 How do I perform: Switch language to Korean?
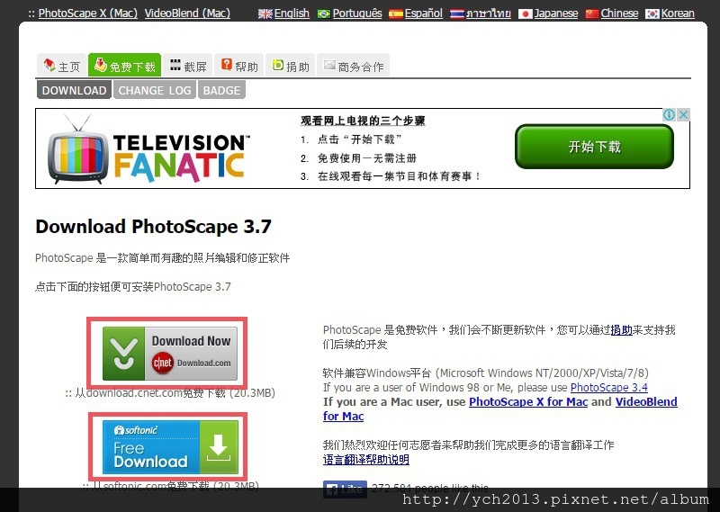pos(678,13)
